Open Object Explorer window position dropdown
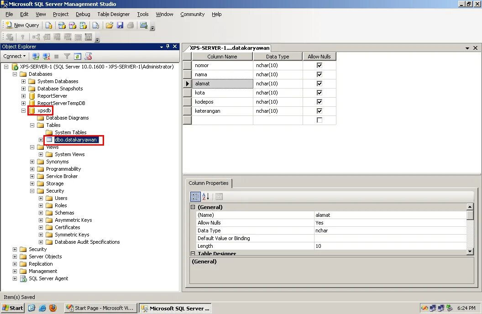Screen dimensions: 482x314 (x=162, y=47)
